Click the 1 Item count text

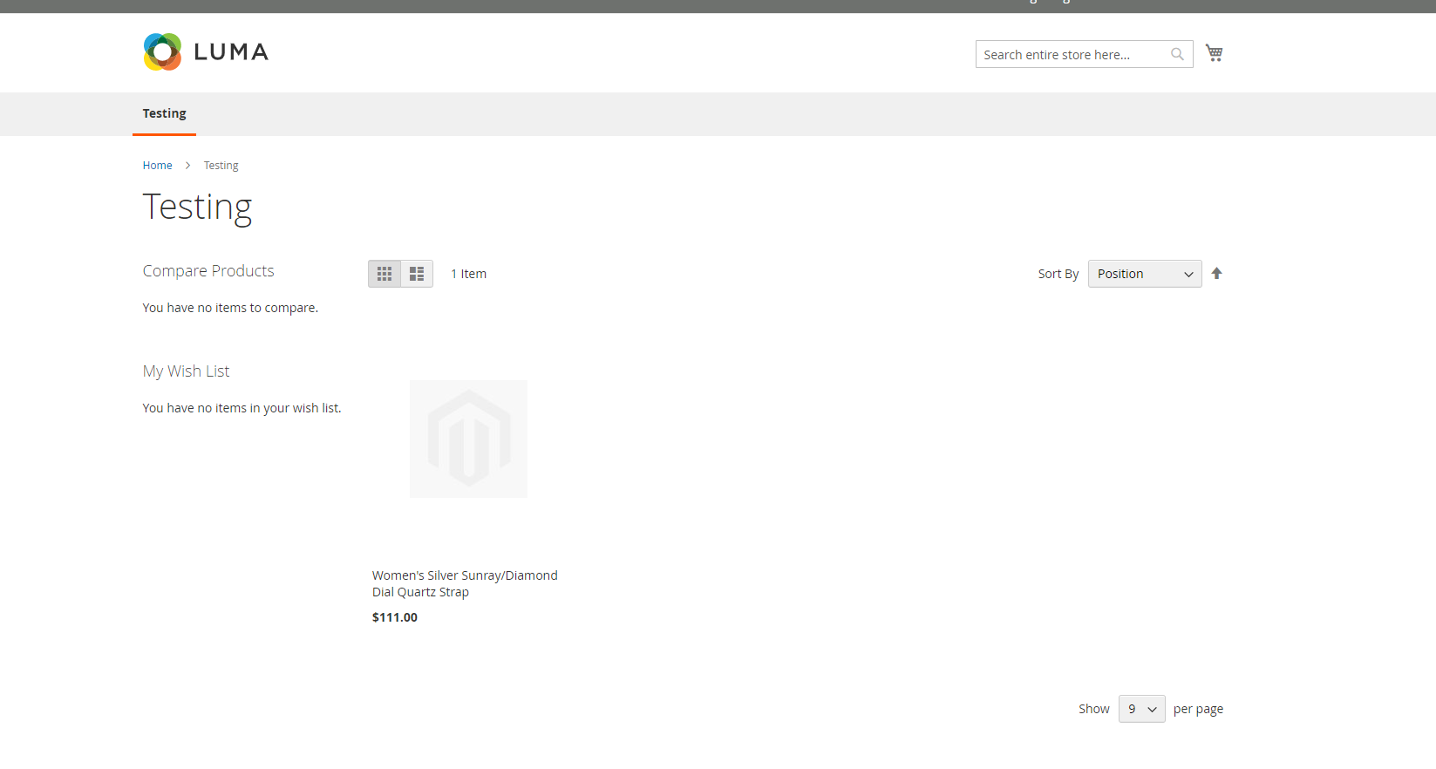468,274
